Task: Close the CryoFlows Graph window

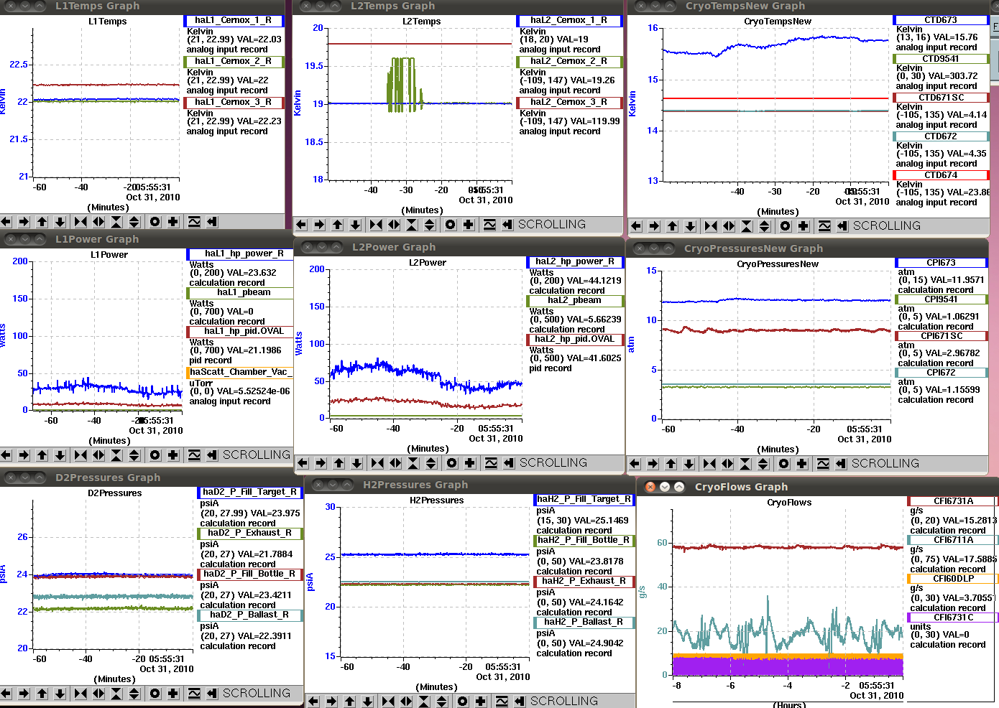Action: coord(650,487)
